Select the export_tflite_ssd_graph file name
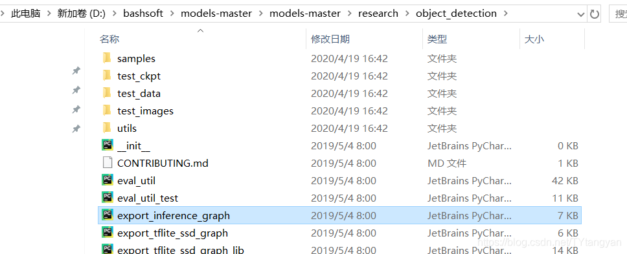The image size is (627, 254). (173, 233)
